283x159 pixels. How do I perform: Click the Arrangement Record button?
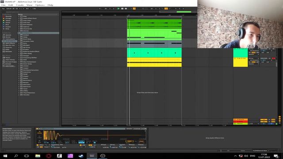point(126,8)
